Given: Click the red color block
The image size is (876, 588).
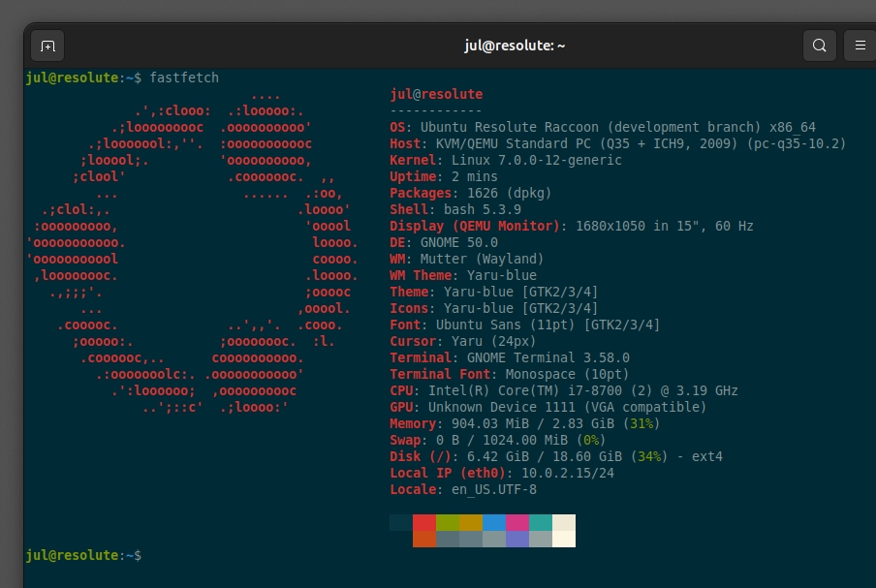Looking at the screenshot, I should (424, 523).
